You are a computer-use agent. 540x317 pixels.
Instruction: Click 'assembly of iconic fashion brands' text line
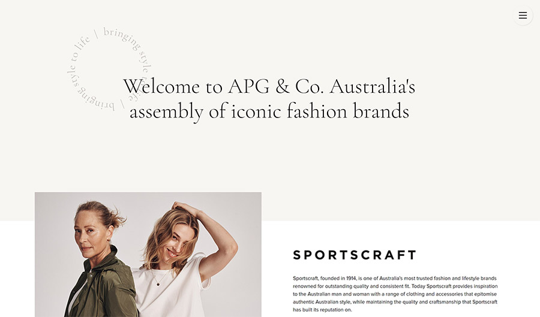(x=269, y=111)
